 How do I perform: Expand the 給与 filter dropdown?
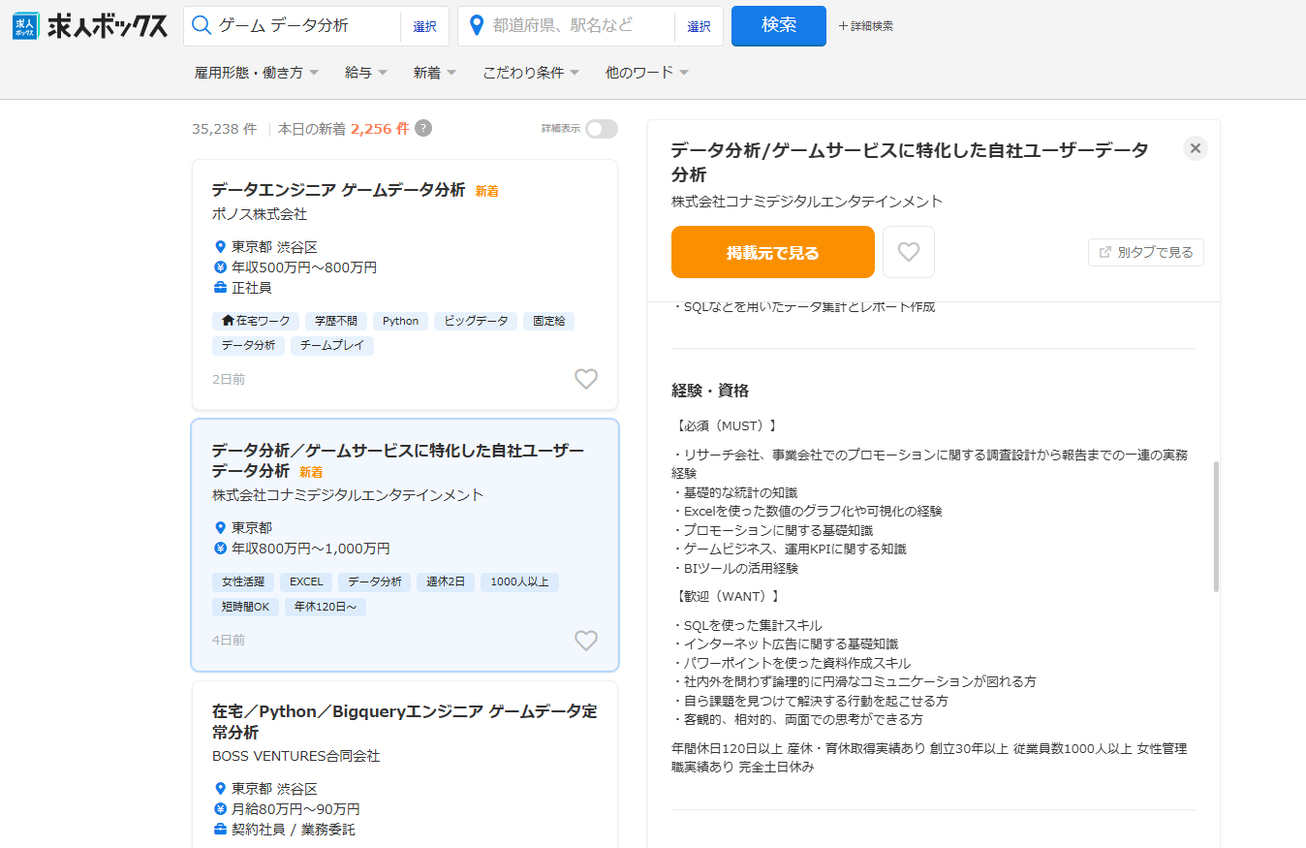366,72
